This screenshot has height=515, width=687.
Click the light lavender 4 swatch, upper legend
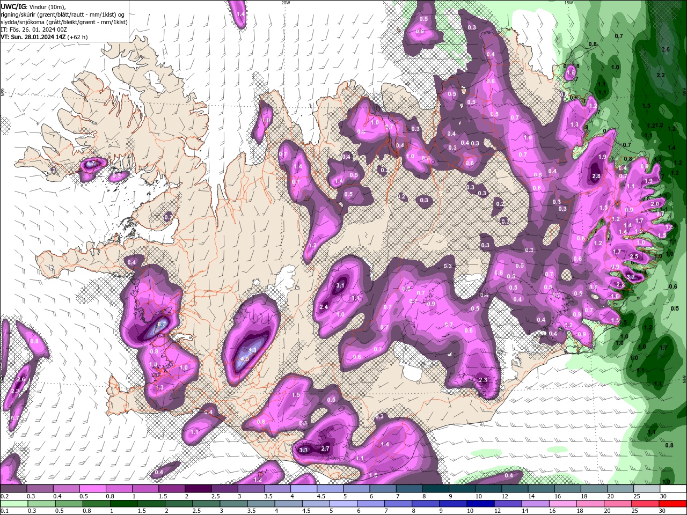click(x=303, y=489)
